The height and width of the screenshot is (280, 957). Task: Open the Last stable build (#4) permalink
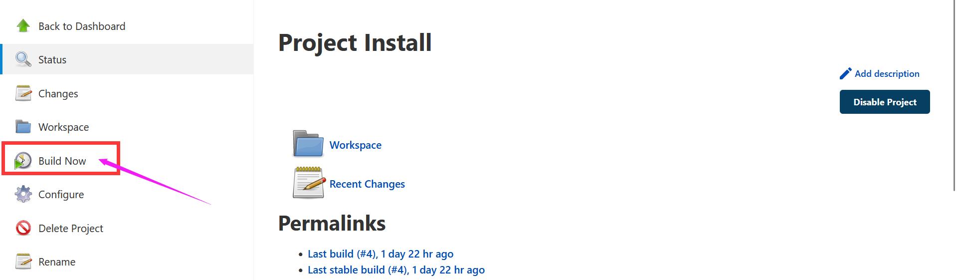396,270
